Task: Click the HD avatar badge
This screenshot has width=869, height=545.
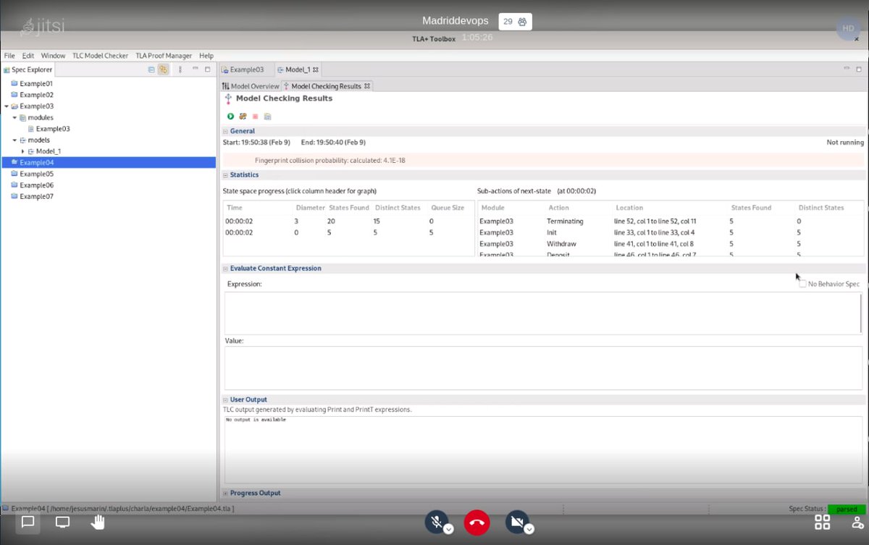Action: coord(848,28)
